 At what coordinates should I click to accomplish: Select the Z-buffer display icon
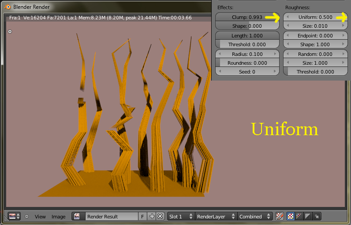point(317,216)
